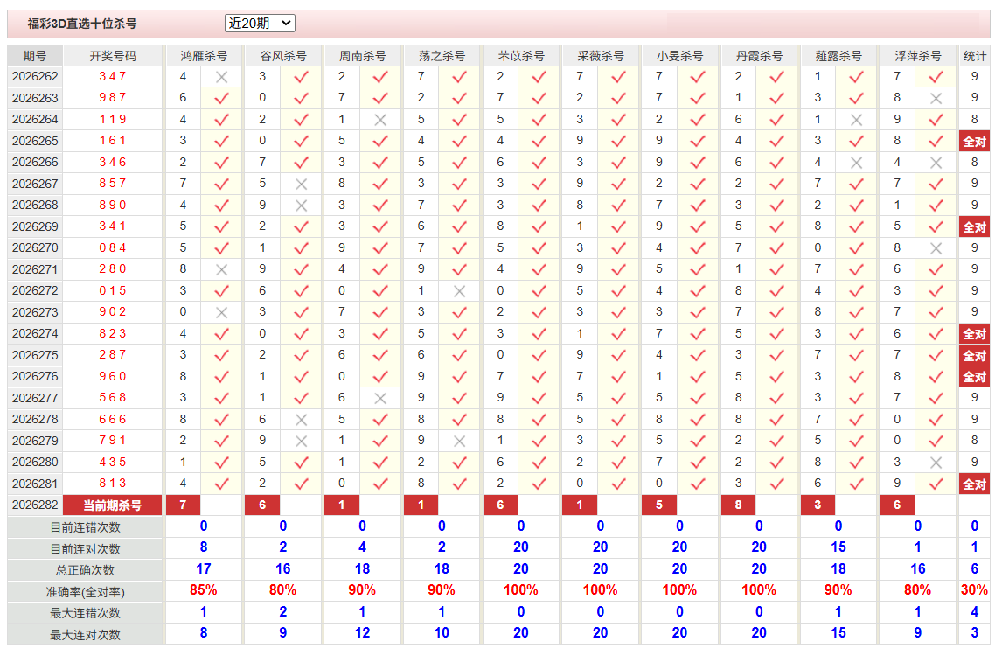Click the X mark for 浮萍杀号 in row 2026280

pyautogui.click(x=936, y=462)
